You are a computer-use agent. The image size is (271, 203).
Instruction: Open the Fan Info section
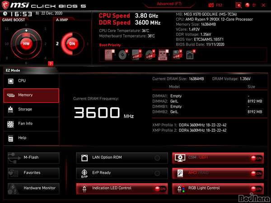[31, 124]
